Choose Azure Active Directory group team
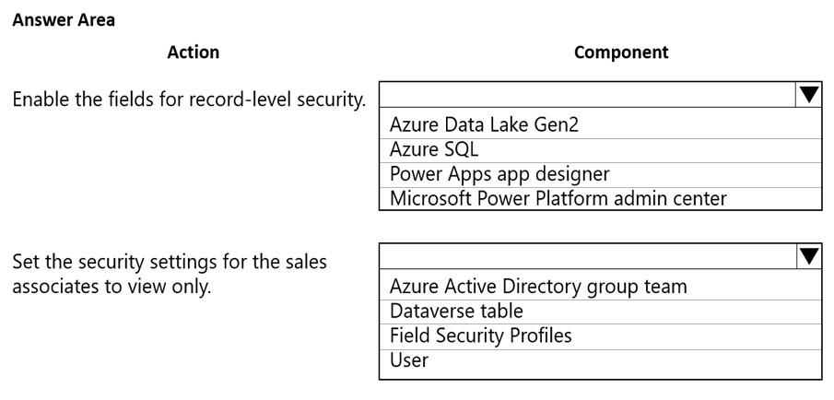834x400 pixels. [x=538, y=286]
